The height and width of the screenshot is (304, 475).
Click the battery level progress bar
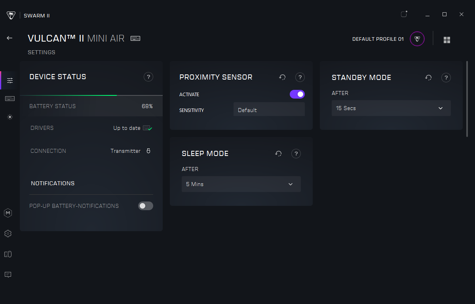(x=91, y=95)
